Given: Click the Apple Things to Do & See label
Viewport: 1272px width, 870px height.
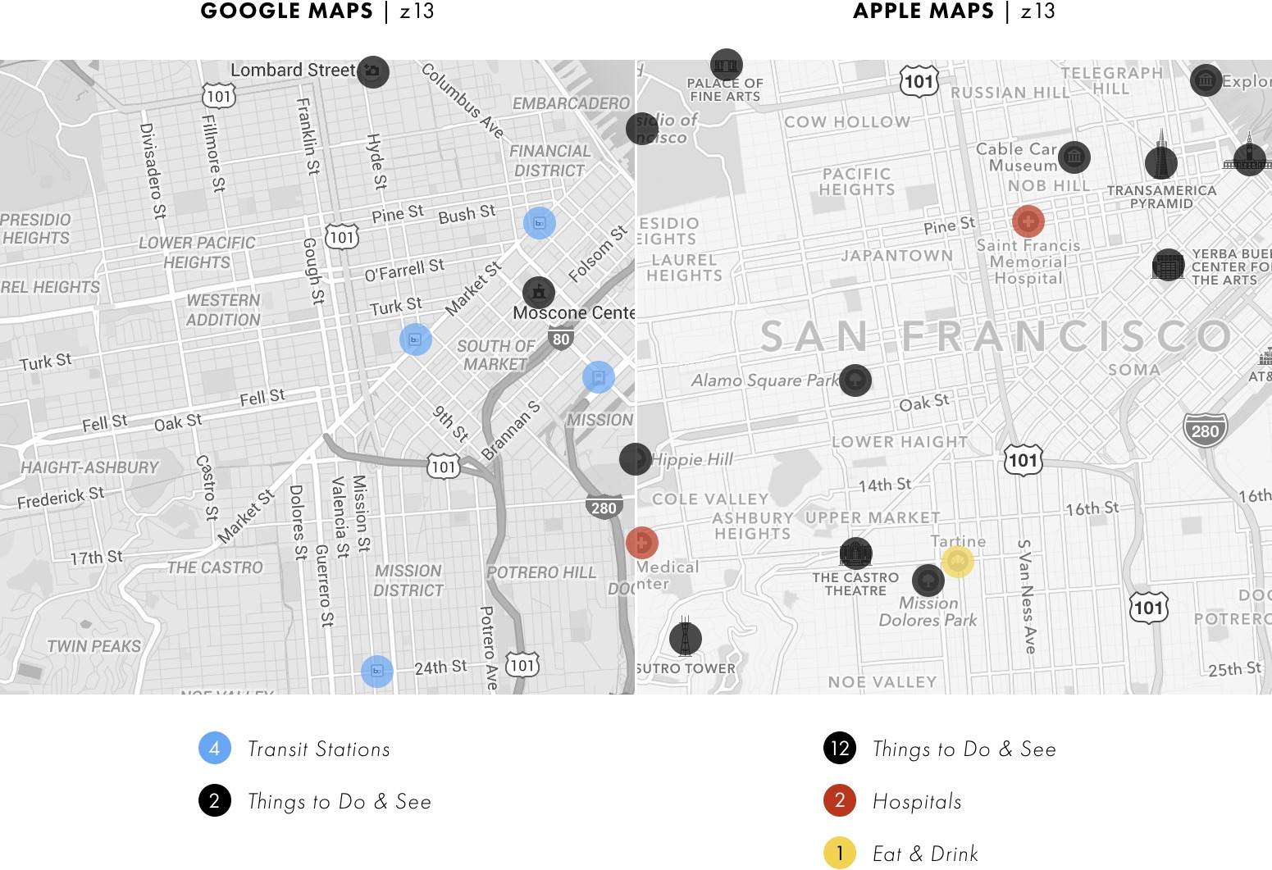Looking at the screenshot, I should coord(964,749).
